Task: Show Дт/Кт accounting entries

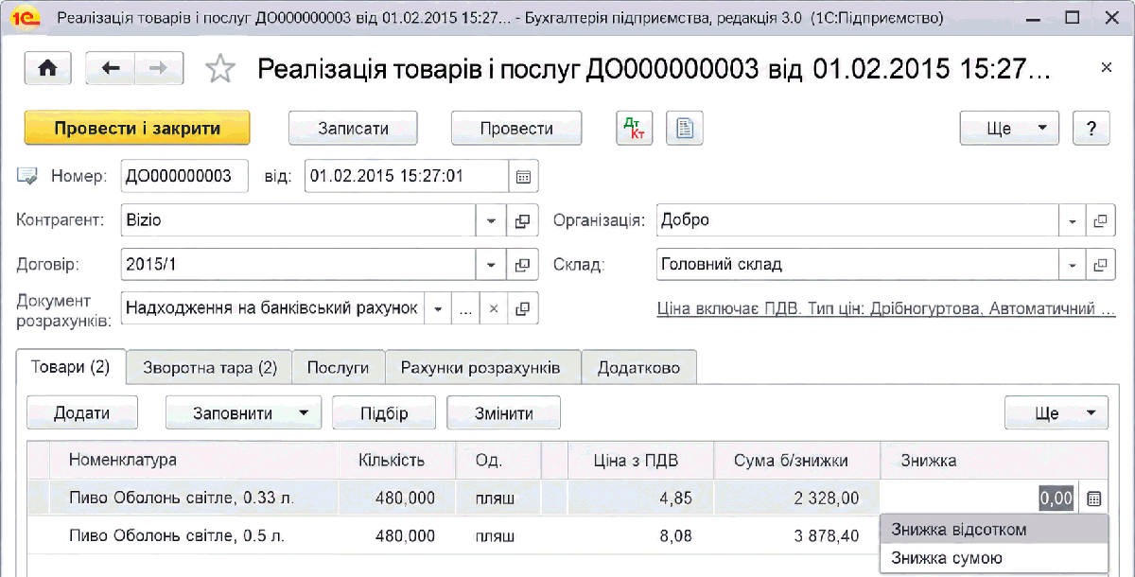Action: pyautogui.click(x=635, y=129)
